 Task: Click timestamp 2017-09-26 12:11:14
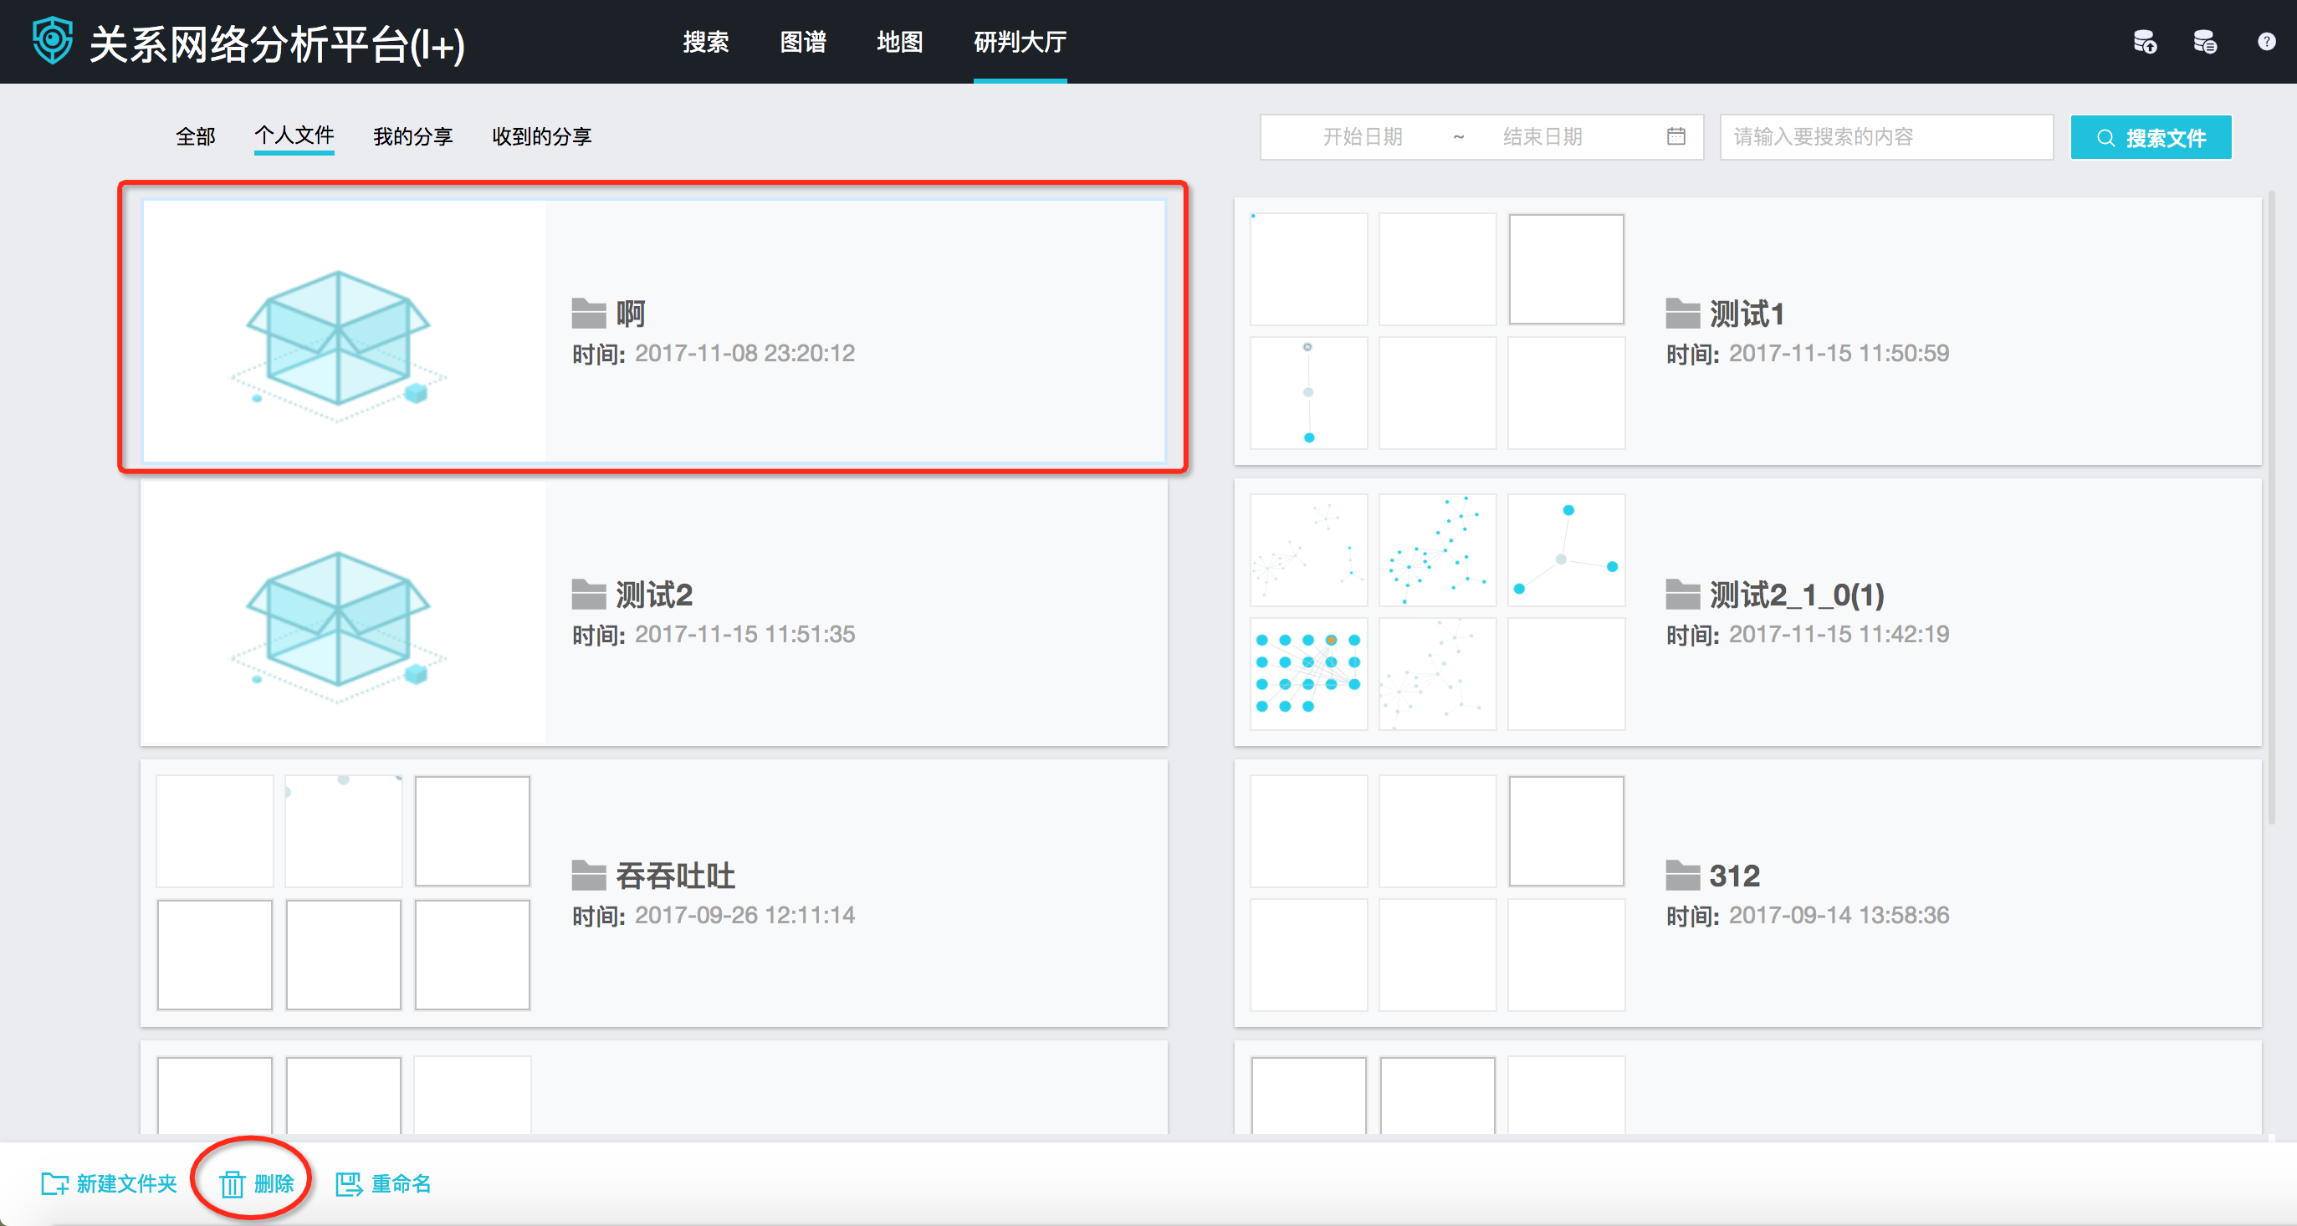[744, 915]
